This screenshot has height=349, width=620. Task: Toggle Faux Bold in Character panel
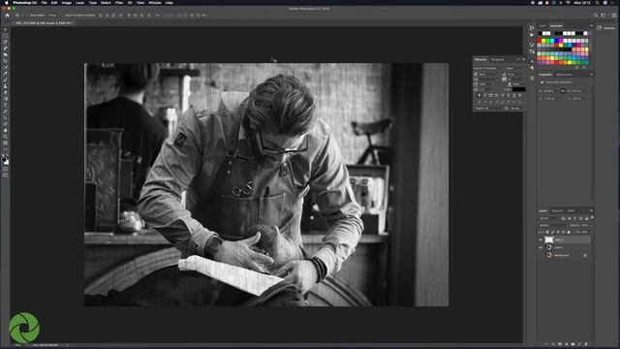coord(480,95)
